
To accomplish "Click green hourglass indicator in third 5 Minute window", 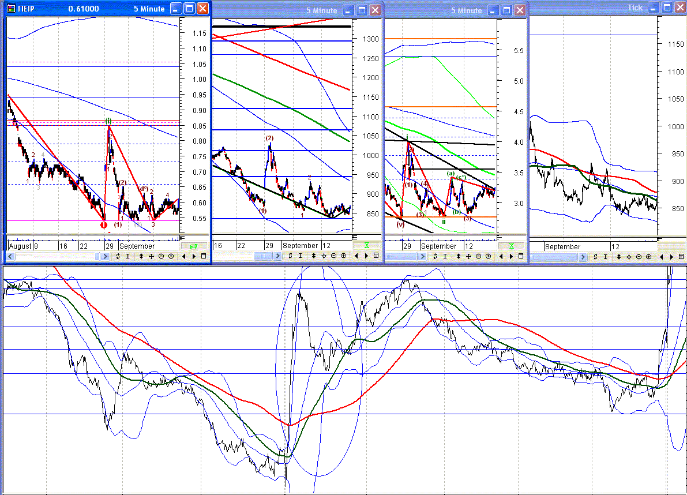I will click(x=511, y=246).
